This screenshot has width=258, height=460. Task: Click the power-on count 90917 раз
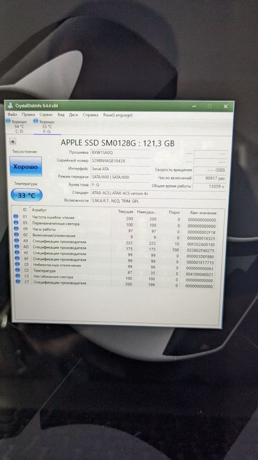pyautogui.click(x=210, y=178)
